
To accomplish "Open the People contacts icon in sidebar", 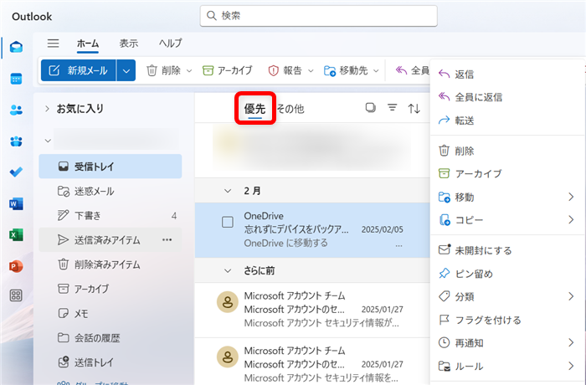I will [x=16, y=110].
